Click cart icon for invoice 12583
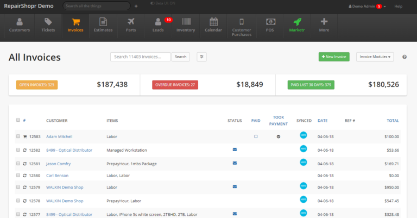The width and height of the screenshot is (417, 218). [25, 136]
